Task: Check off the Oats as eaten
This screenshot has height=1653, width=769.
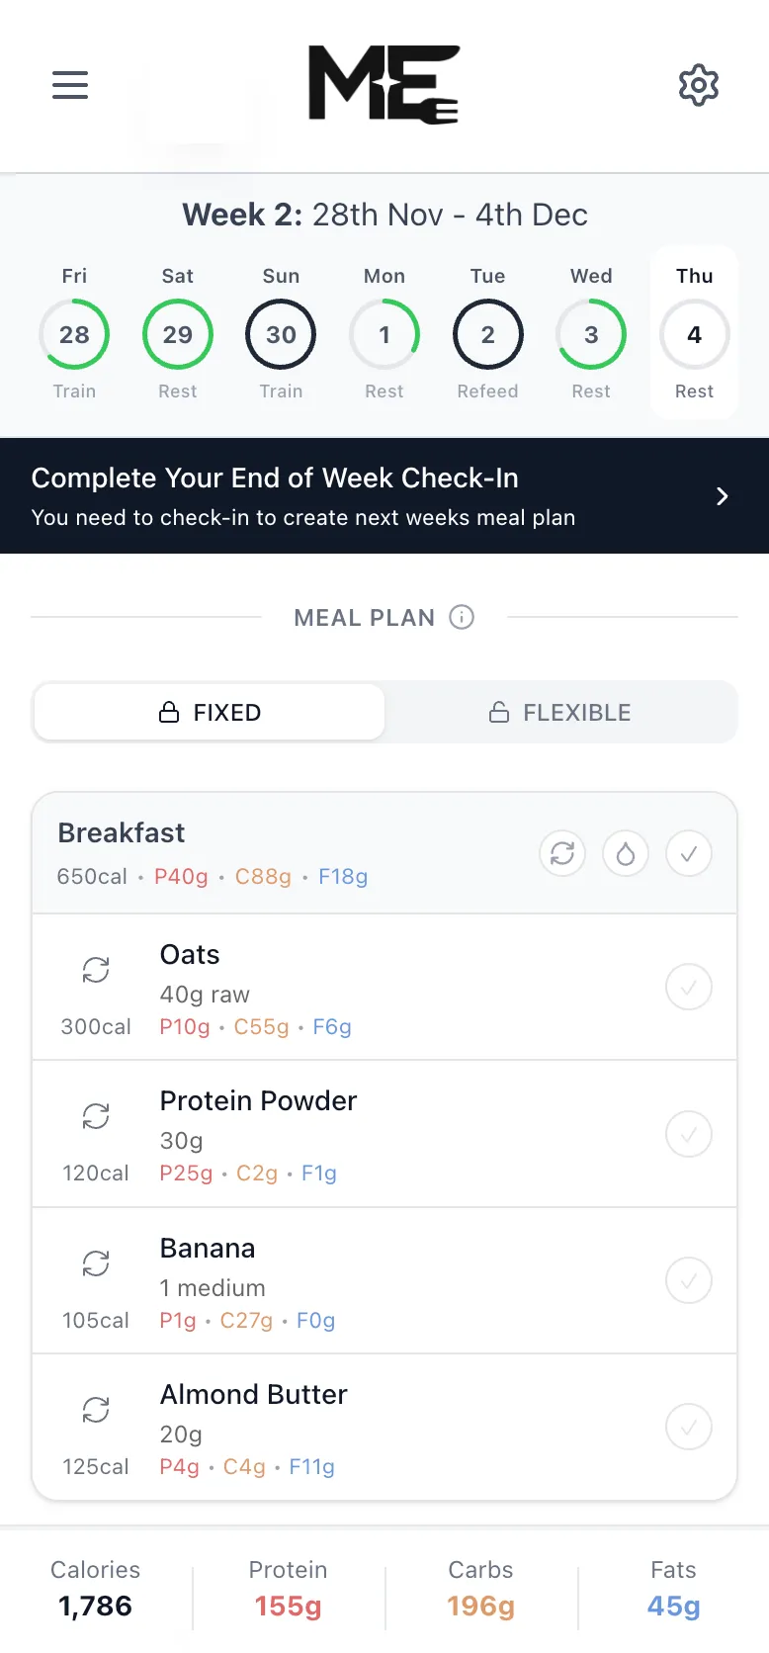Action: 689,987
